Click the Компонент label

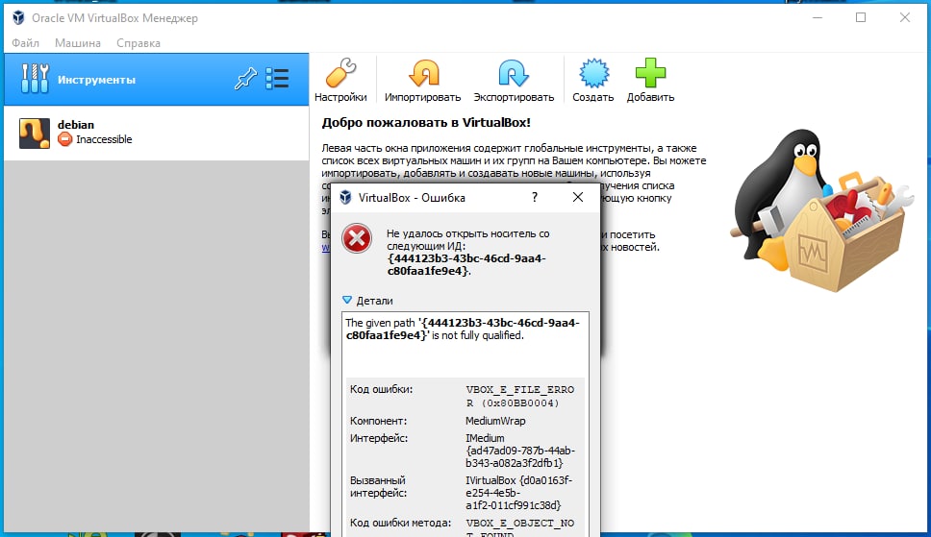point(378,421)
